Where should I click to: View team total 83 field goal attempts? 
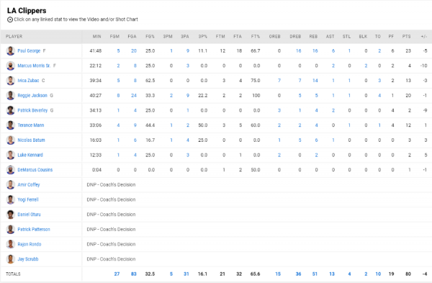pos(134,274)
